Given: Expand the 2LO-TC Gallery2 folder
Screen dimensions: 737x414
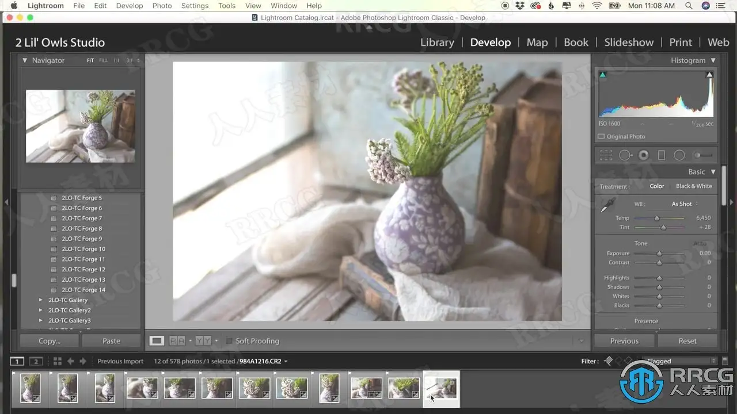Looking at the screenshot, I should (40, 310).
